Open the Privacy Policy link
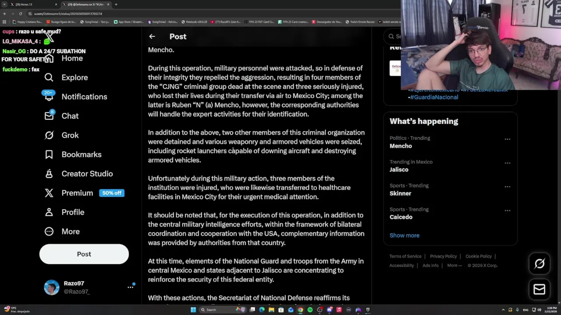This screenshot has height=315, width=561. [x=443, y=256]
